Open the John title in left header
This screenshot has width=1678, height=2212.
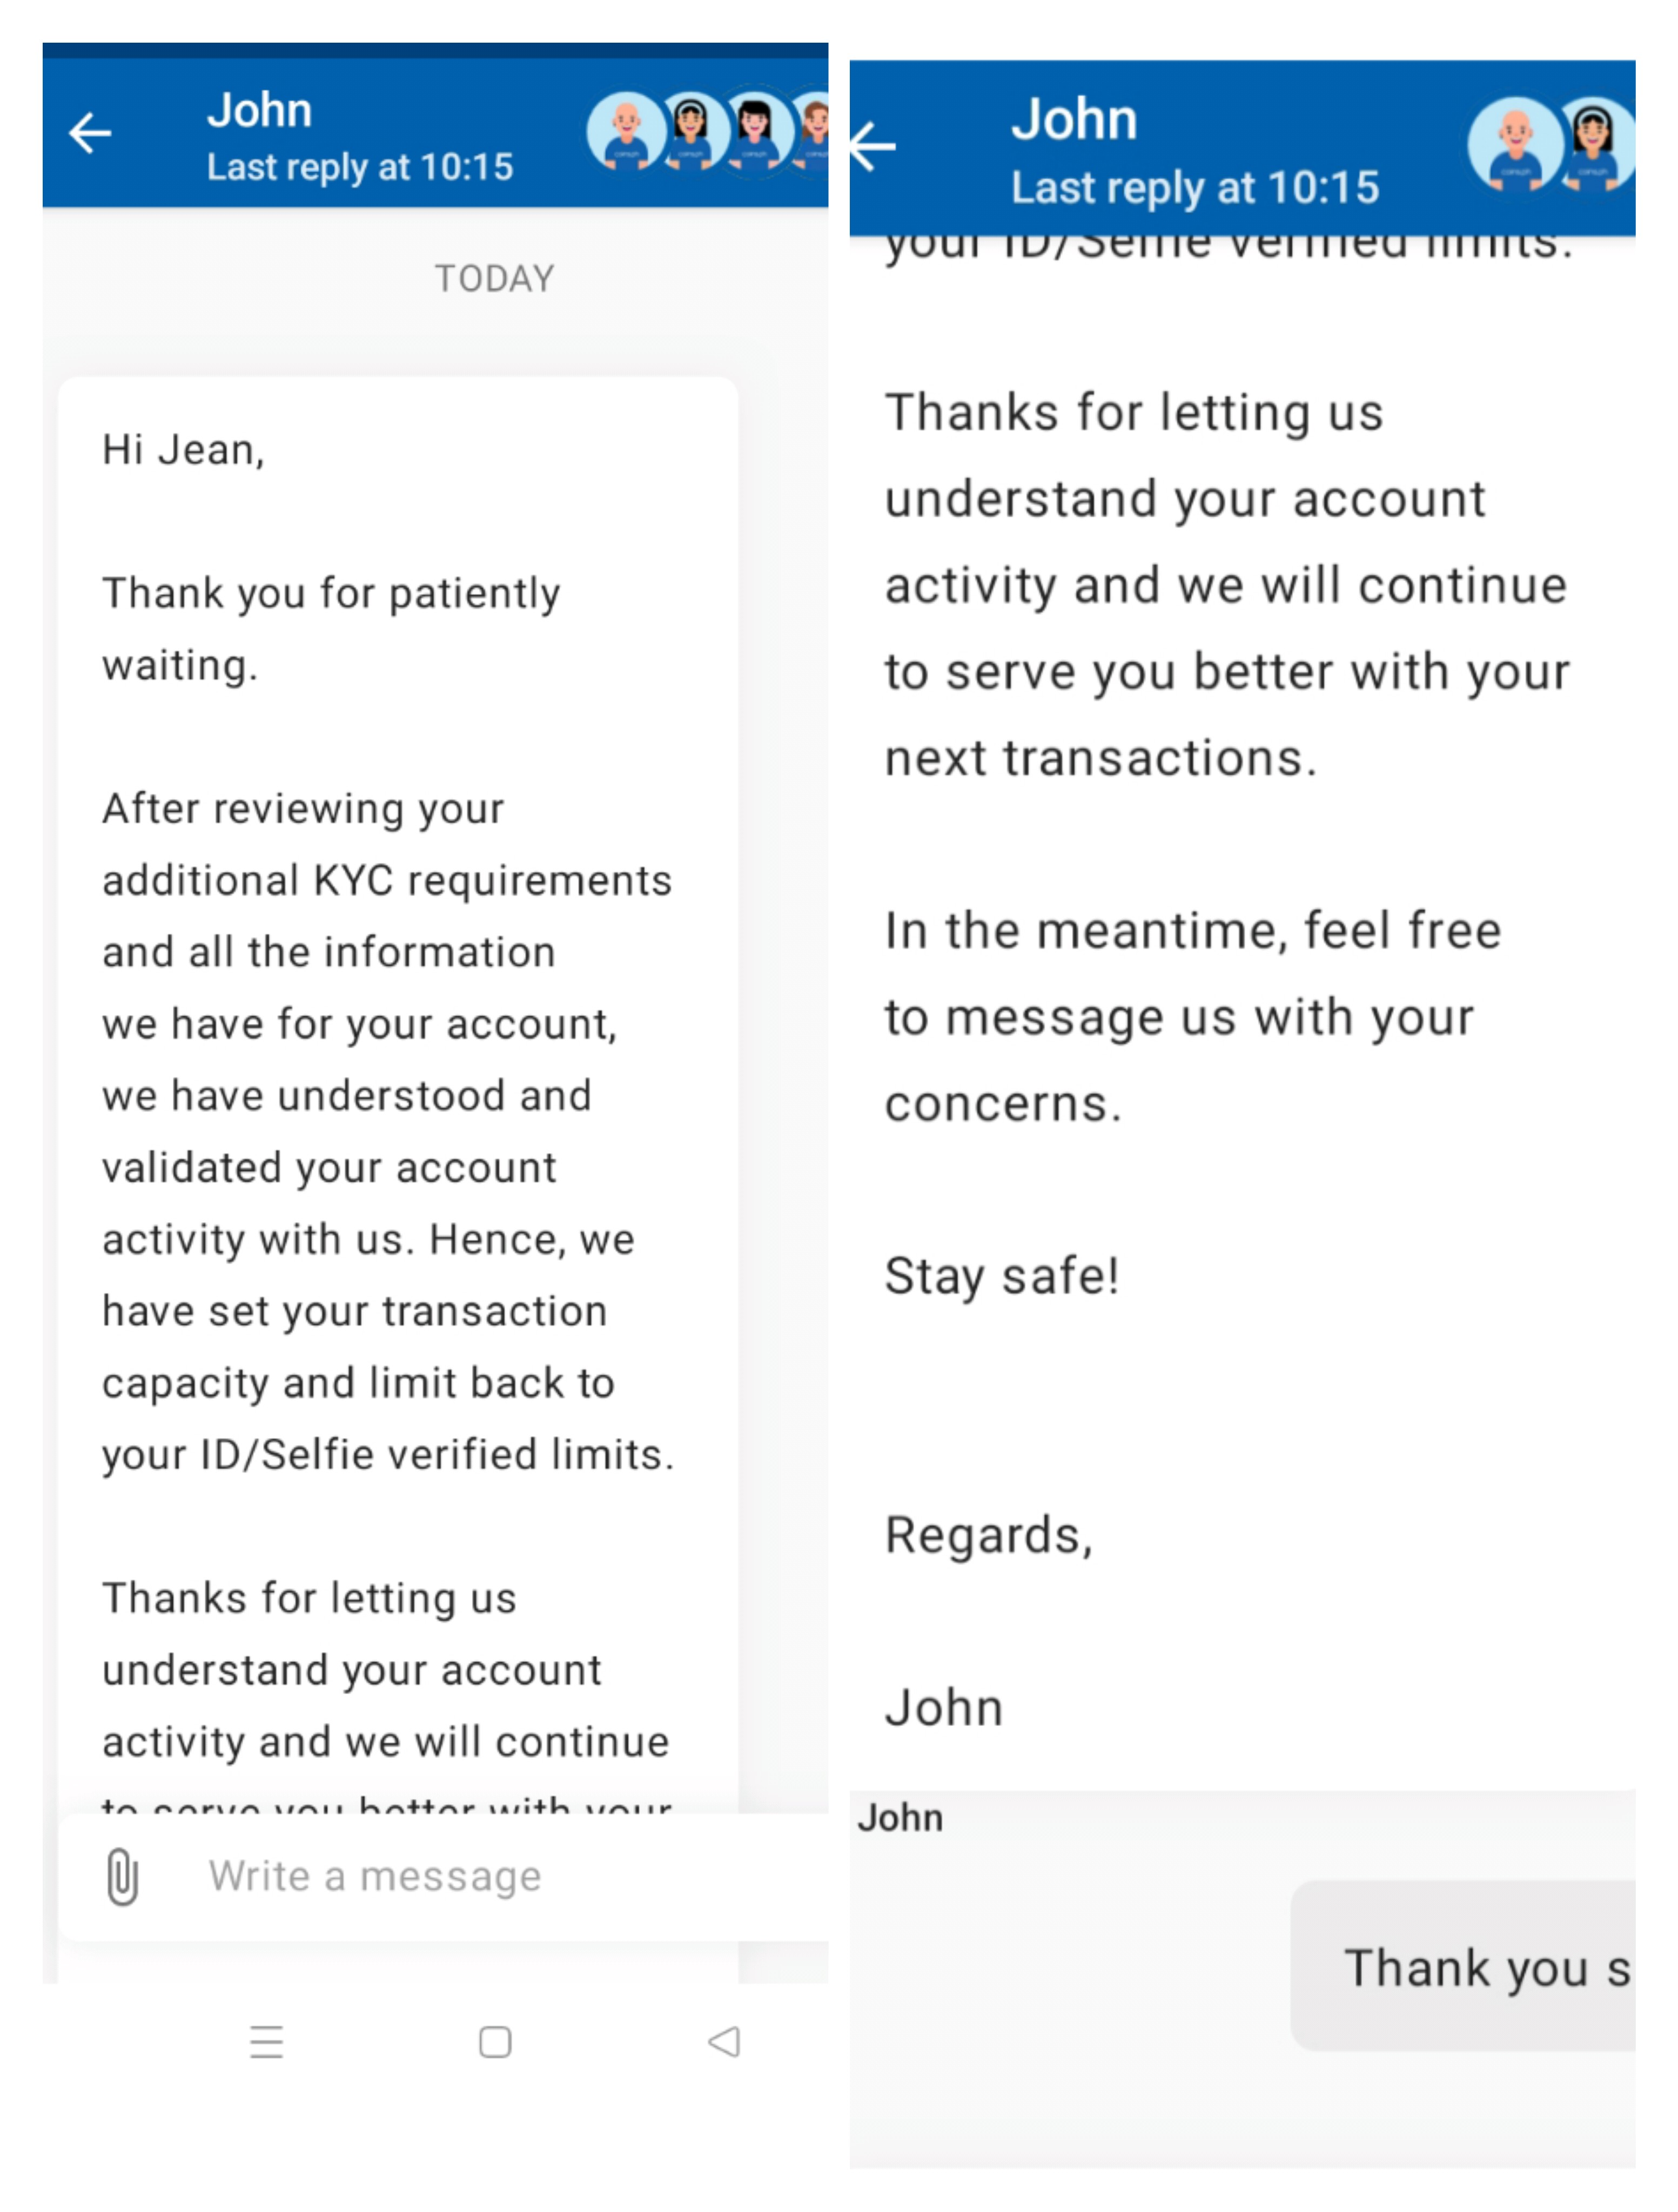(259, 110)
